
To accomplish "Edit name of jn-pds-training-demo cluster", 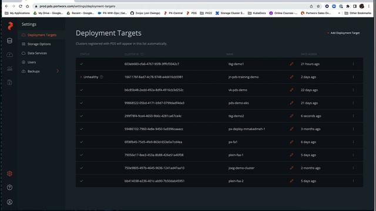I will click(291, 77).
